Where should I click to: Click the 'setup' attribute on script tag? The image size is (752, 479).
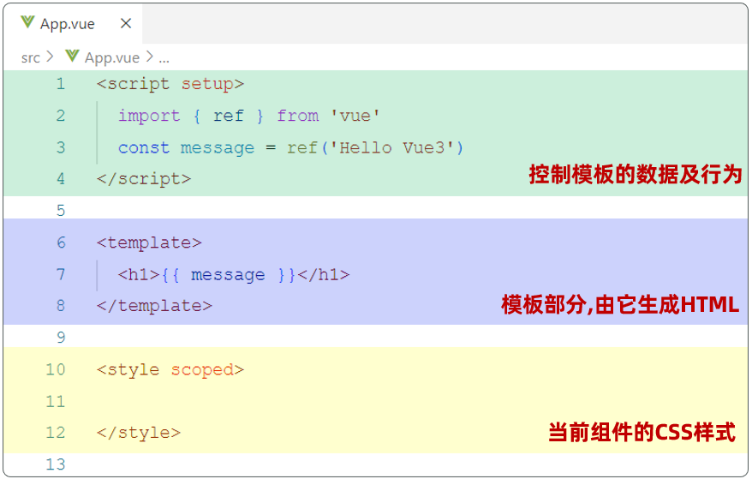(206, 85)
